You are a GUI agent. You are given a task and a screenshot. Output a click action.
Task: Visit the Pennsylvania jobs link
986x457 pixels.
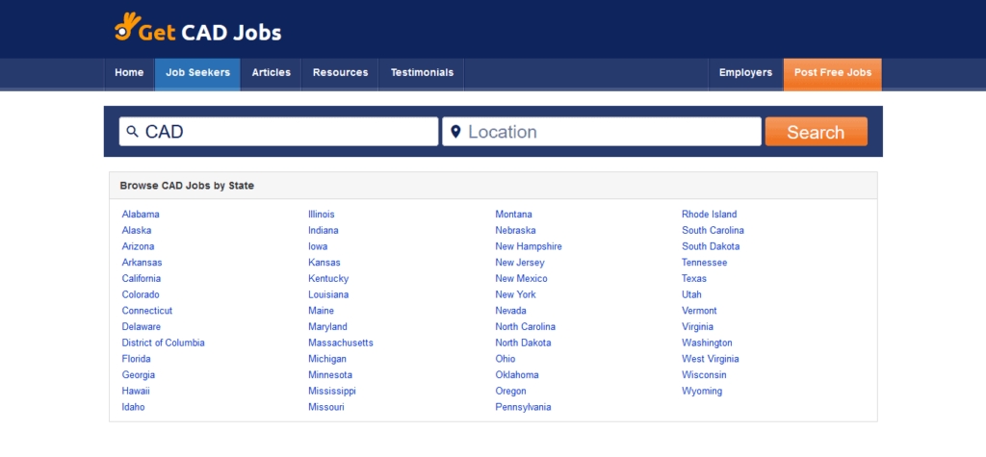523,407
